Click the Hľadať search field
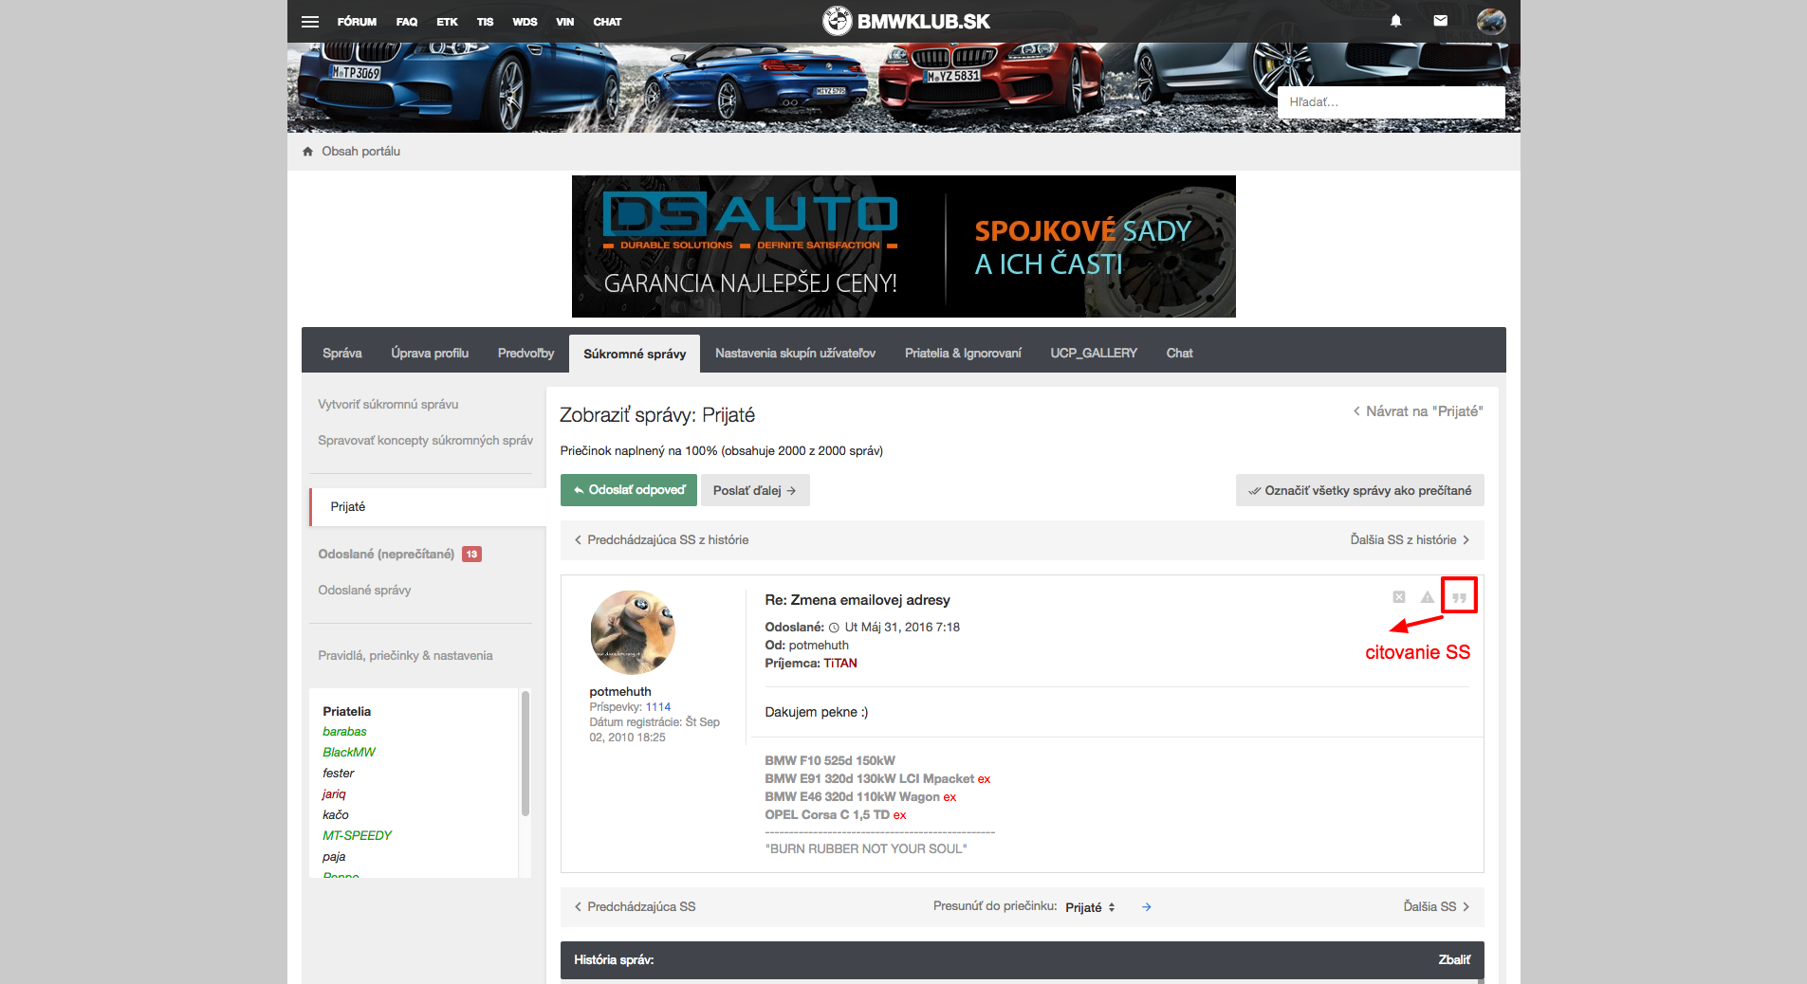This screenshot has height=984, width=1807. 1390,102
